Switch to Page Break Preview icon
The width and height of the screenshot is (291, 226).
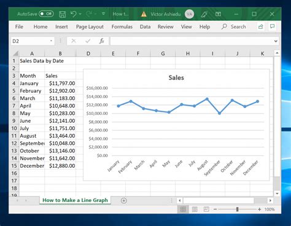(x=206, y=209)
